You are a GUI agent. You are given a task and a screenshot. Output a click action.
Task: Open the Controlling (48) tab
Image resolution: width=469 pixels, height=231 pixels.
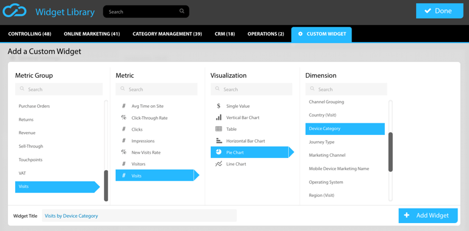coord(30,34)
